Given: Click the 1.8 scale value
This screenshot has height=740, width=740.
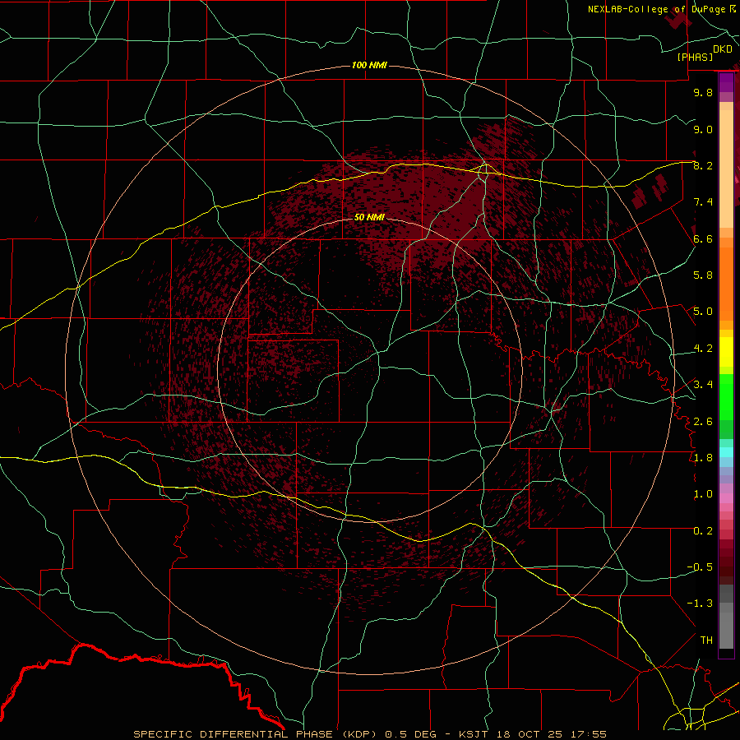Looking at the screenshot, I should (x=703, y=458).
